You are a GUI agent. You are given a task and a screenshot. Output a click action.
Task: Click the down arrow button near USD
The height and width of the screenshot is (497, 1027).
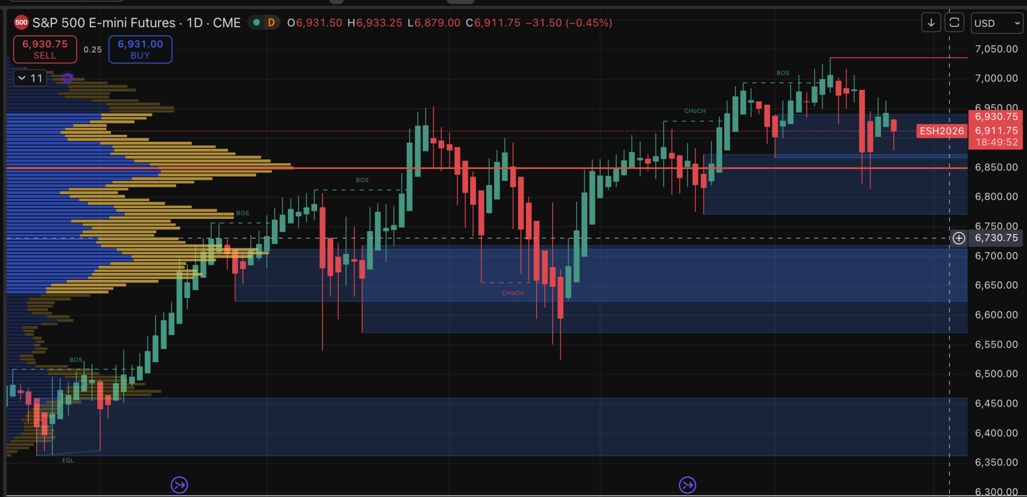931,22
